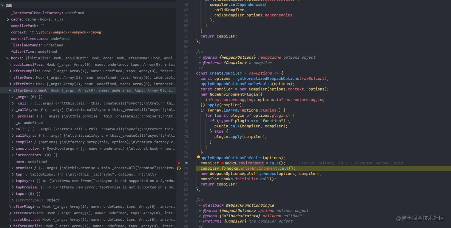Click getNormalizedWebpackOptions call on line 62
Image resolution: width=451 pixels, height=228 pixels.
click(x=268, y=79)
